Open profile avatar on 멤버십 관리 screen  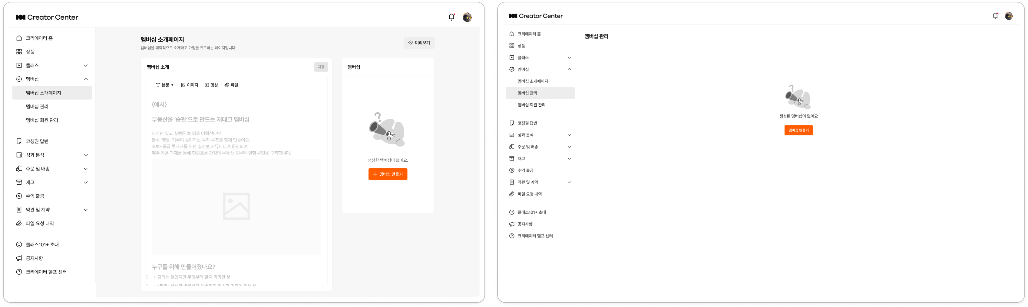coord(1008,16)
